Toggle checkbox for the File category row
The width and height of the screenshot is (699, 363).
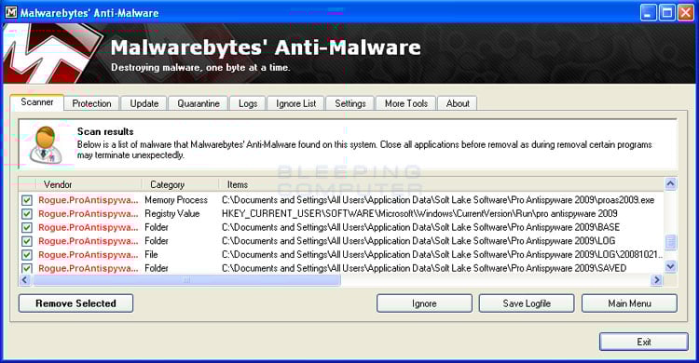(27, 255)
